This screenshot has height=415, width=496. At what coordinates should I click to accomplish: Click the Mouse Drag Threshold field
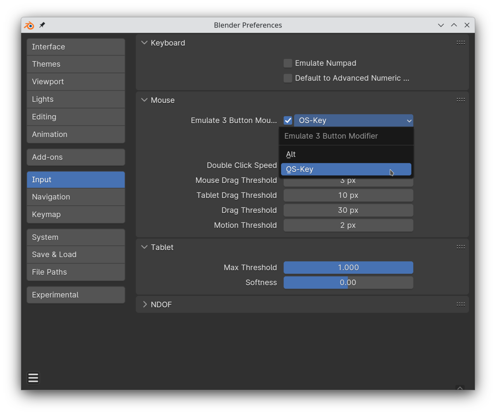348,181
